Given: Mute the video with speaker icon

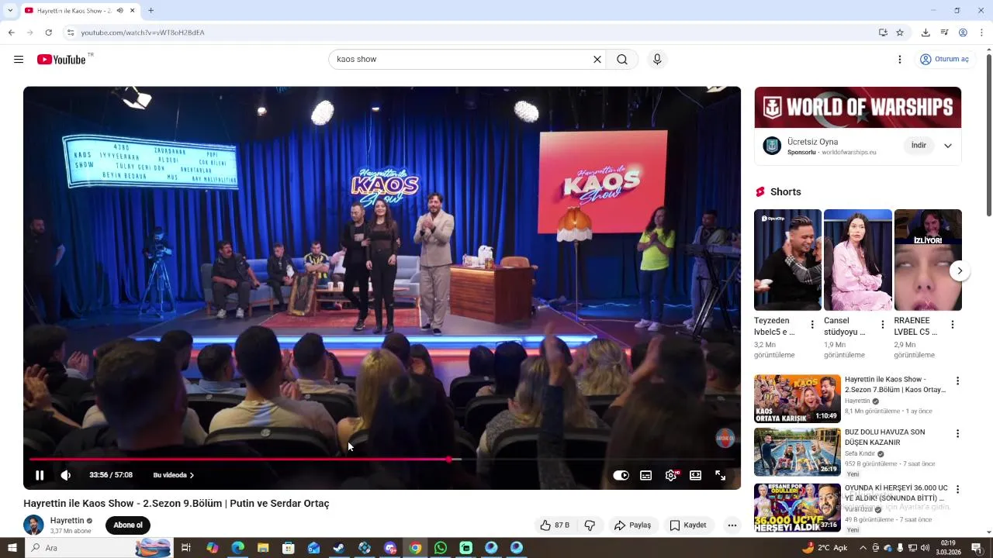Looking at the screenshot, I should (65, 475).
